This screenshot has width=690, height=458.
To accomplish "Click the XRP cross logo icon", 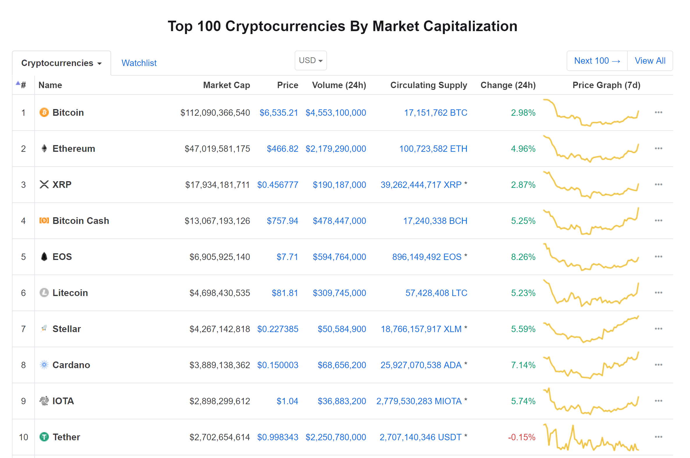I will click(44, 185).
